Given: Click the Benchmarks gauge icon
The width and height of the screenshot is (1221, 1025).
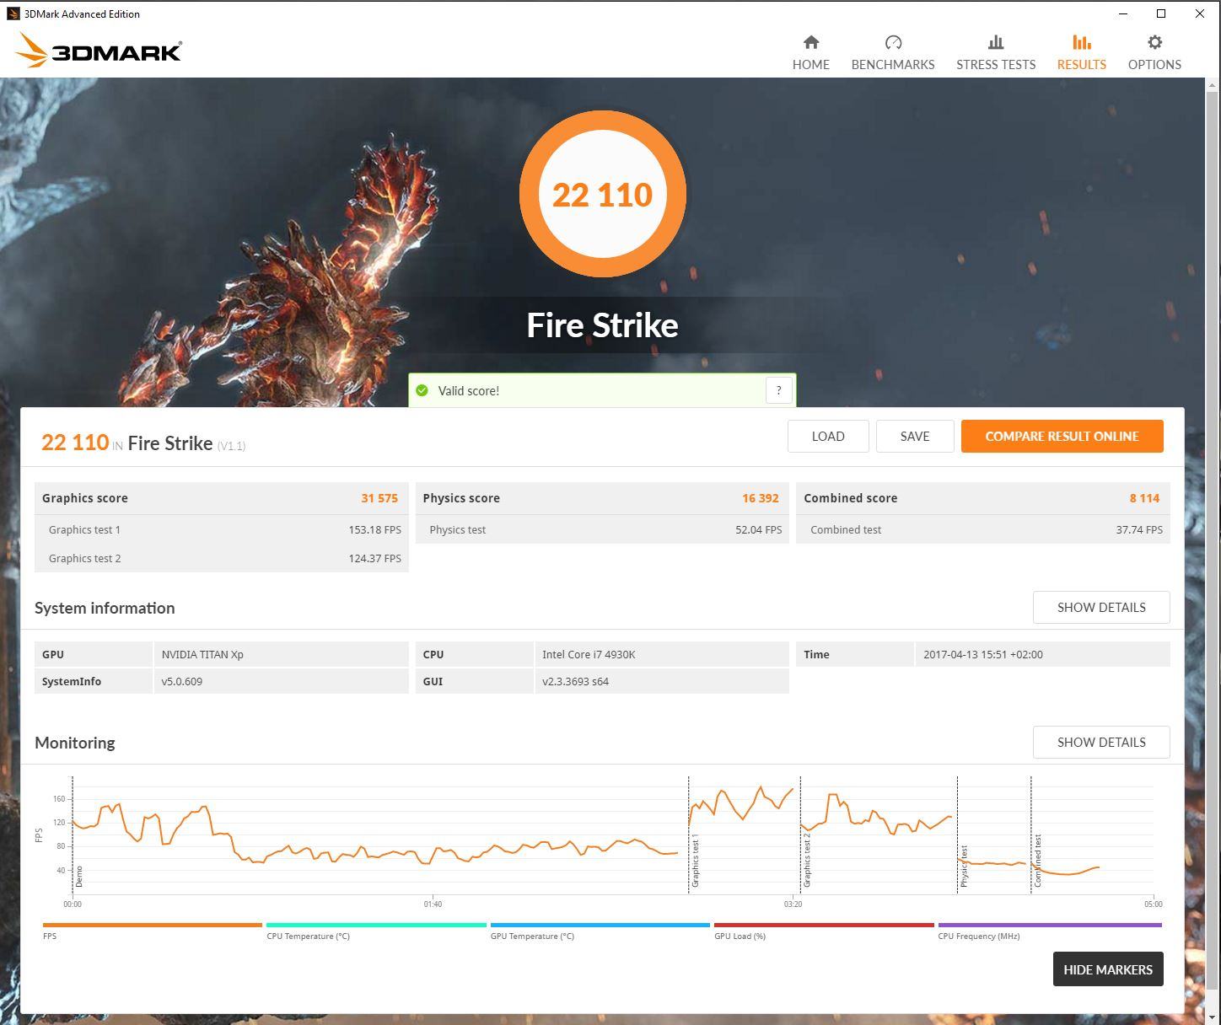Looking at the screenshot, I should point(893,42).
